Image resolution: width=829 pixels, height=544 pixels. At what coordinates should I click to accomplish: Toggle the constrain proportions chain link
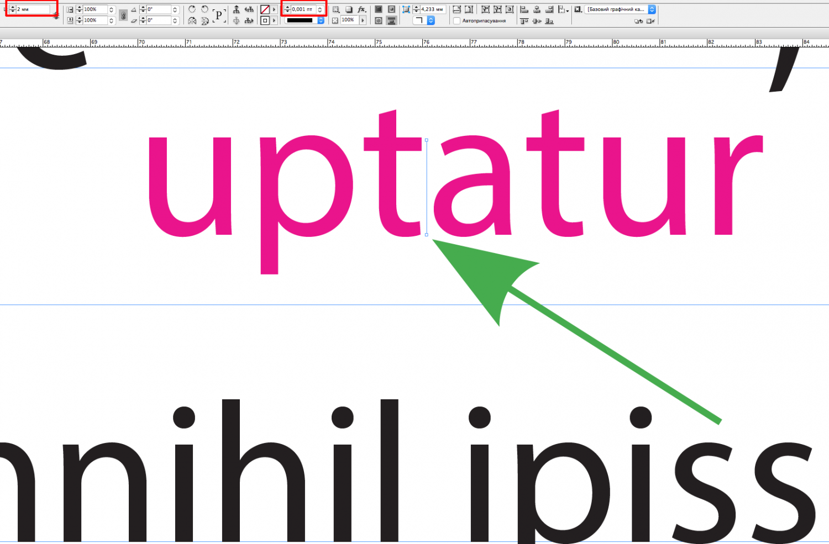click(x=123, y=15)
